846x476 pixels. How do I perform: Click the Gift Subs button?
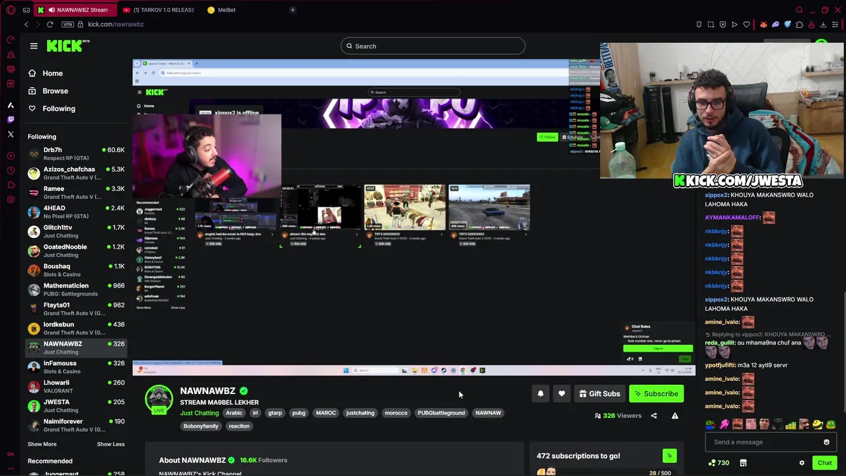click(599, 394)
